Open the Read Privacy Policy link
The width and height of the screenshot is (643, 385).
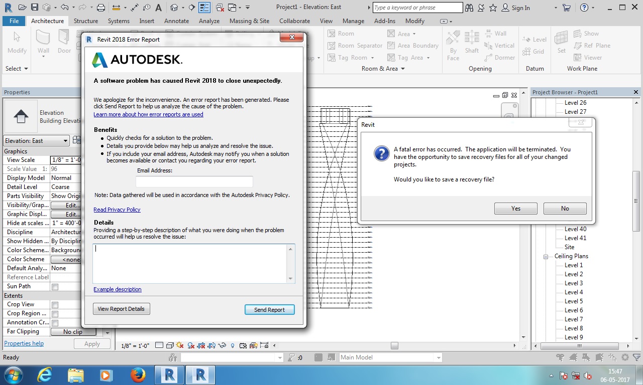[x=117, y=210]
